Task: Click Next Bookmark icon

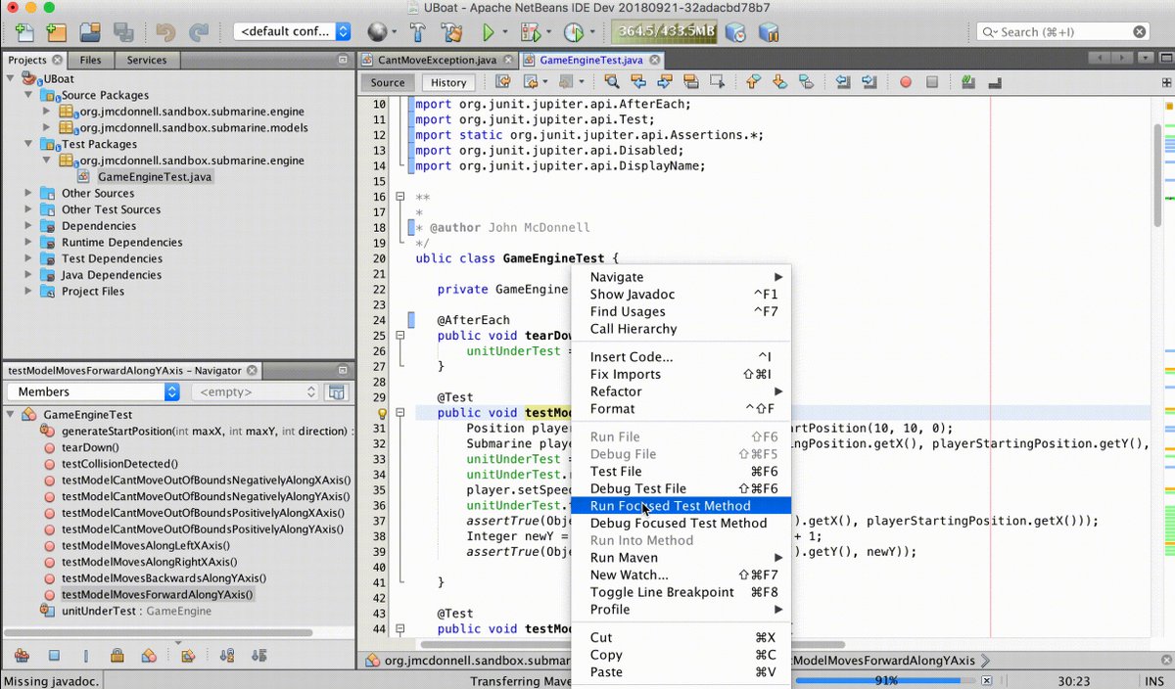Action: 779,82
